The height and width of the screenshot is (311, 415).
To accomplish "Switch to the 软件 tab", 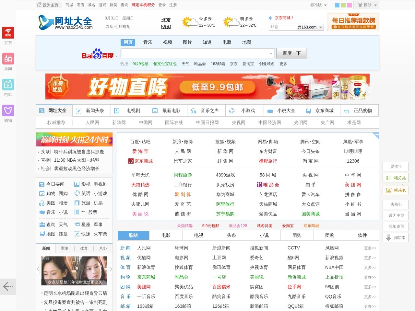I will (x=362, y=235).
